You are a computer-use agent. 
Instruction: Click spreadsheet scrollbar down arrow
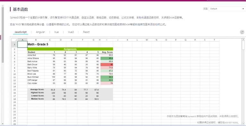tap(243, 124)
